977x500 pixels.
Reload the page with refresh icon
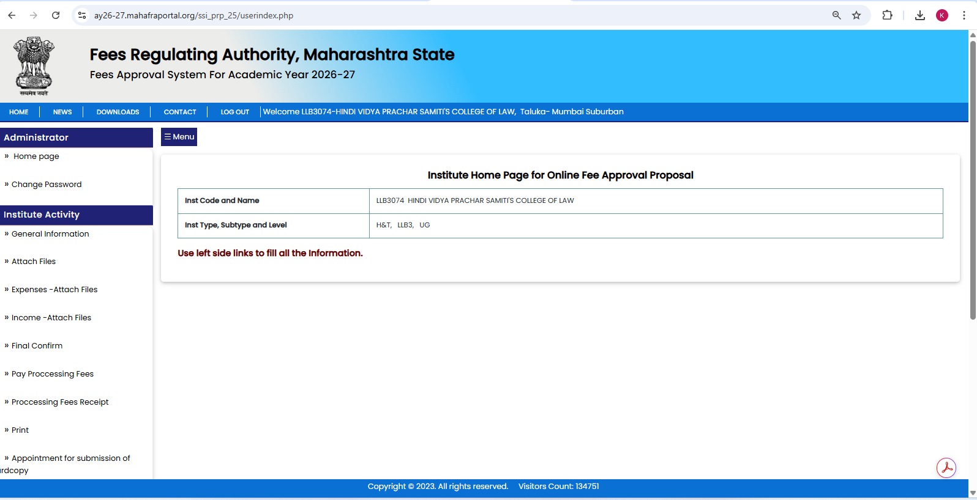click(x=56, y=15)
